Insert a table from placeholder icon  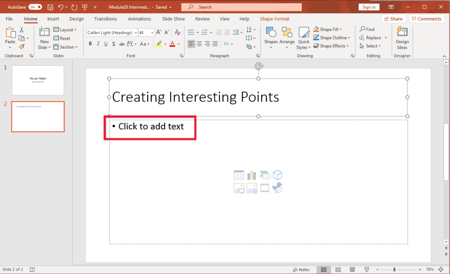coord(239,175)
